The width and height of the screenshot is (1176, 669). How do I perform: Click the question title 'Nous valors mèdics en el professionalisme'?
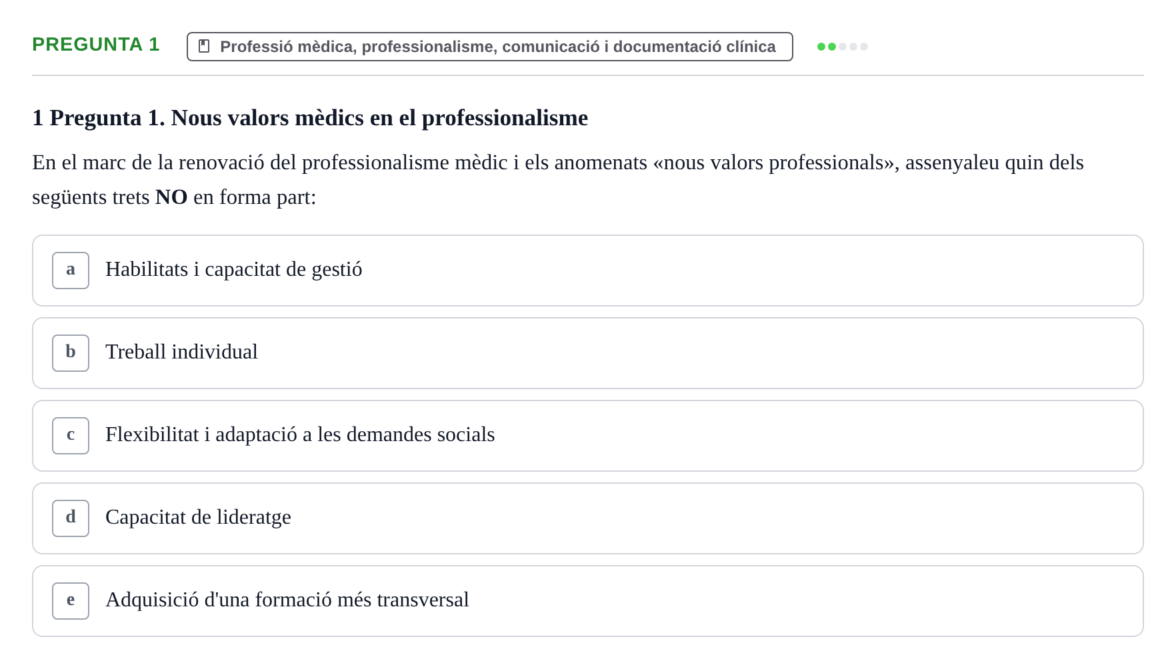click(379, 118)
